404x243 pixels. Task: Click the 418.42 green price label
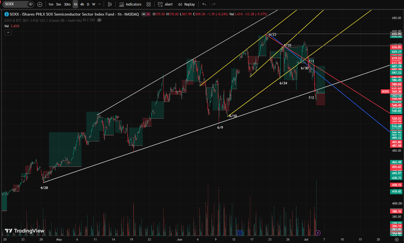coord(396,191)
